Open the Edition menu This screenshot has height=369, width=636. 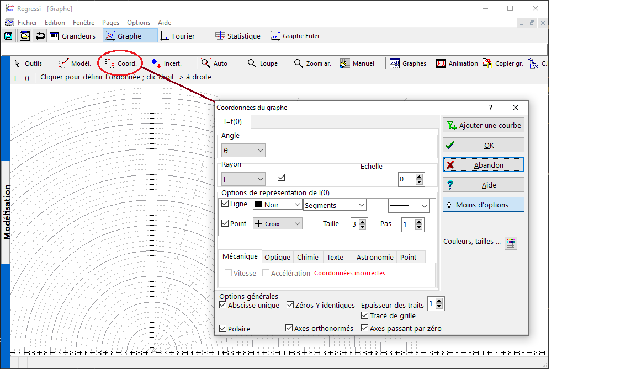click(x=55, y=23)
